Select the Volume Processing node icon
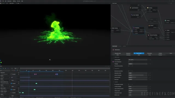 (148, 35)
